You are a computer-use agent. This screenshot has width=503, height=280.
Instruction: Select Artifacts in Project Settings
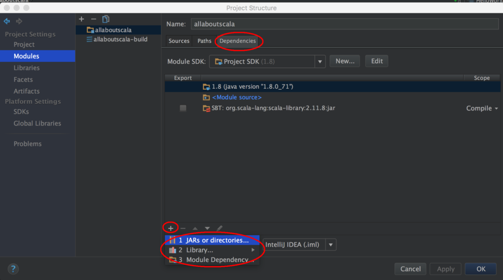click(27, 91)
